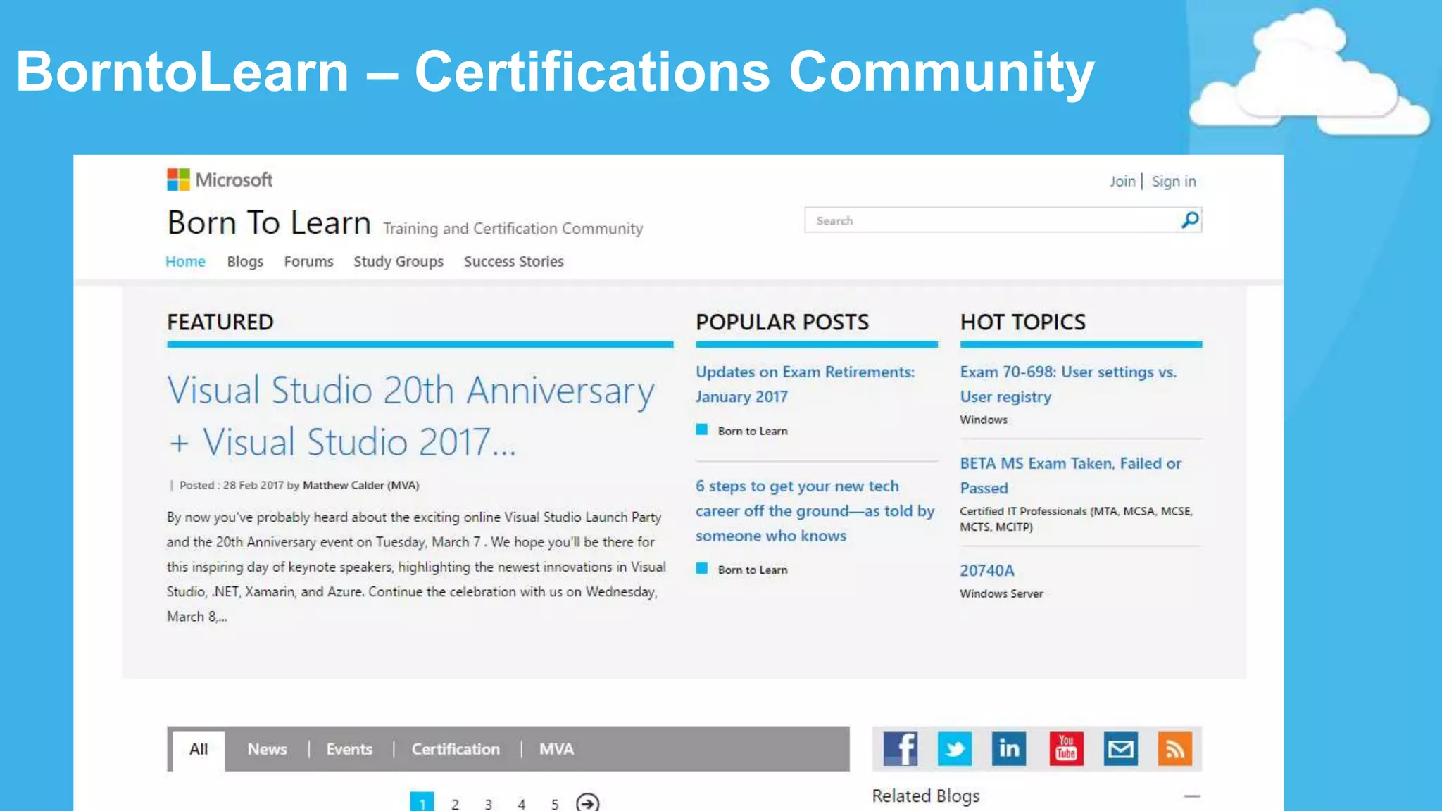Viewport: 1442px width, 811px height.
Task: Go to next page arrow
Action: [x=587, y=803]
